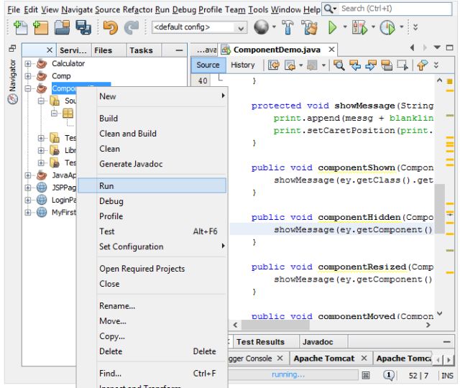Image resolution: width=460 pixels, height=388 pixels.
Task: Click the running... progress bar
Action: (293, 375)
